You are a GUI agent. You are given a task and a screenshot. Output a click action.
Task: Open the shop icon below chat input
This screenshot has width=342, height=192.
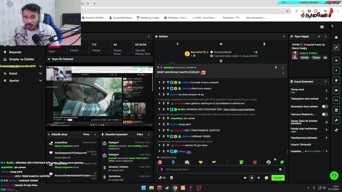point(172,178)
